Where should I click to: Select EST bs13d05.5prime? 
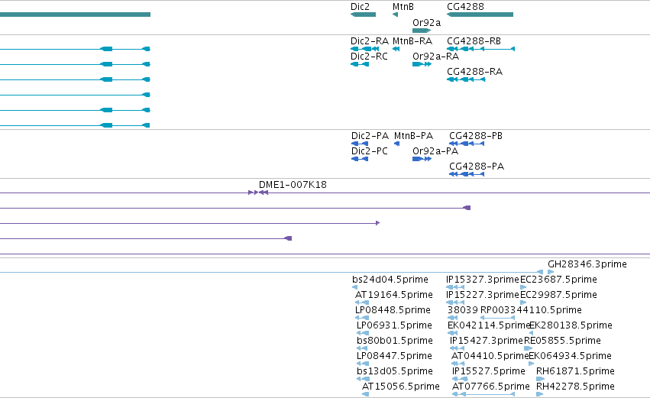(x=395, y=371)
